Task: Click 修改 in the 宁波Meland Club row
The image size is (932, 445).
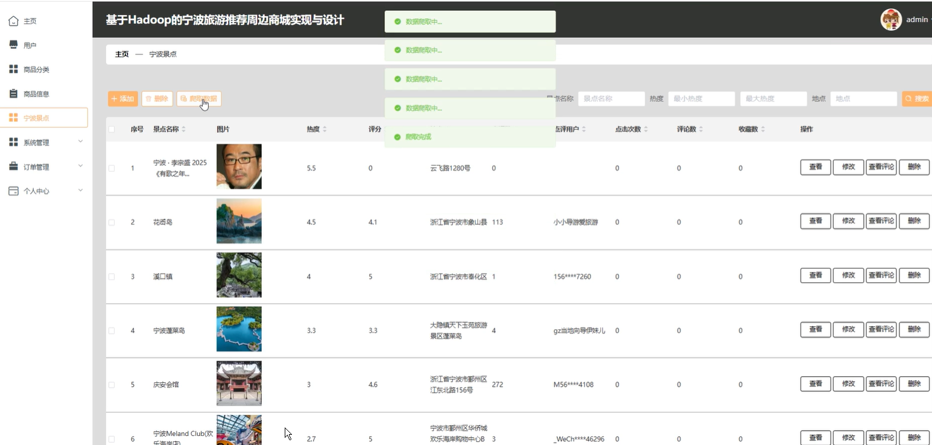Action: click(x=848, y=438)
